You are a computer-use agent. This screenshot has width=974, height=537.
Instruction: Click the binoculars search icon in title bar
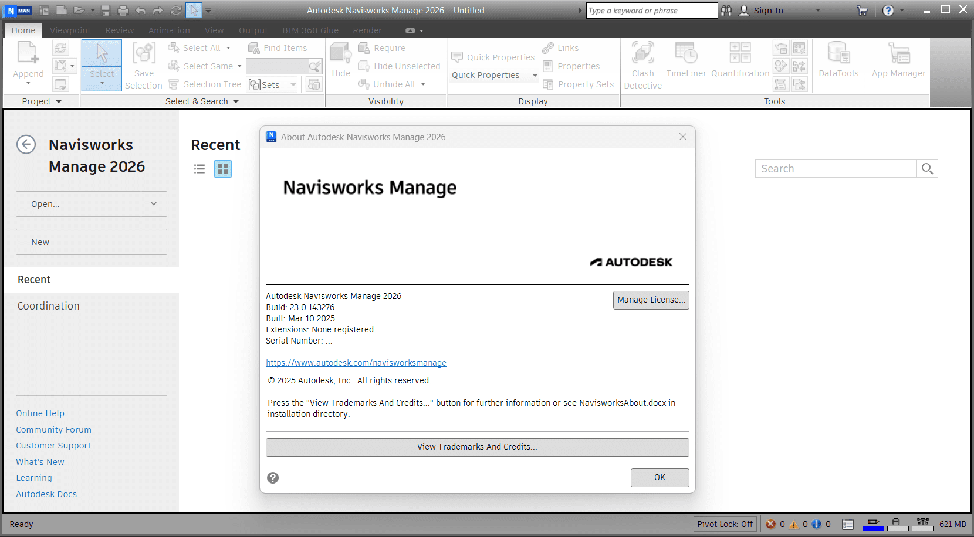(x=726, y=11)
